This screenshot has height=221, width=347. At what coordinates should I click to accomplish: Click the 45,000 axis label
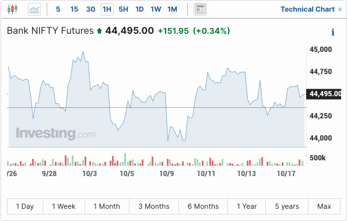tap(321, 50)
